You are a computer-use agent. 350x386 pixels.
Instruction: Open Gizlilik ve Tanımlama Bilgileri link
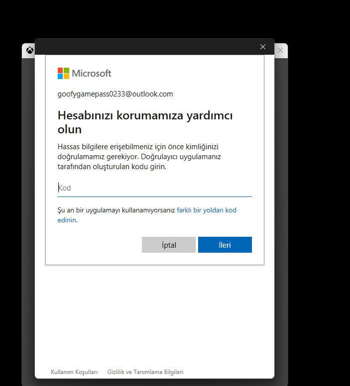145,372
